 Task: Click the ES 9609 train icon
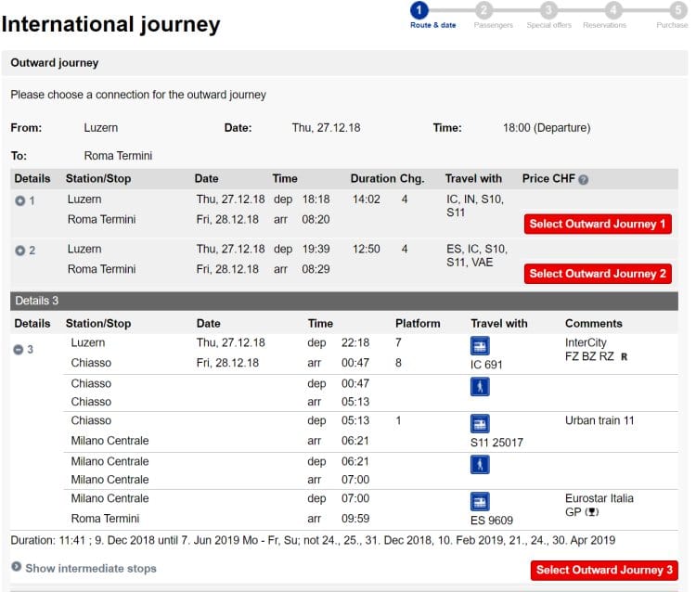481,502
